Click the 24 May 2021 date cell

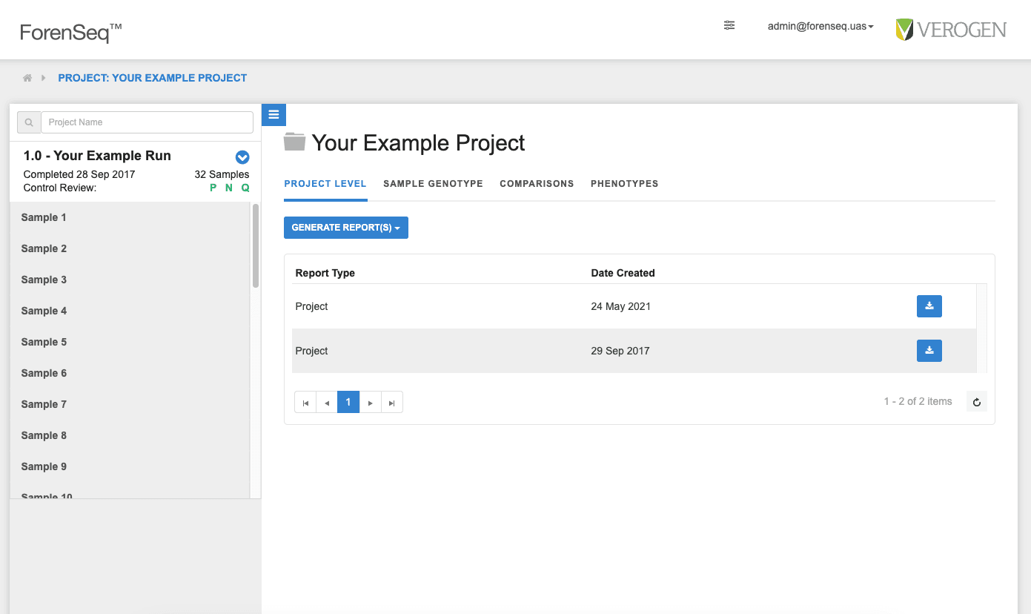[620, 306]
